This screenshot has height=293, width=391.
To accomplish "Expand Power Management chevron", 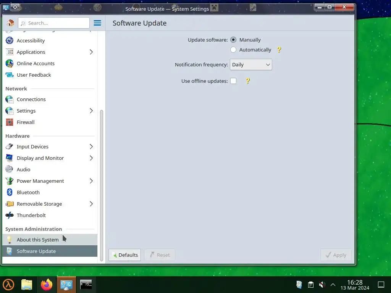I will [91, 181].
